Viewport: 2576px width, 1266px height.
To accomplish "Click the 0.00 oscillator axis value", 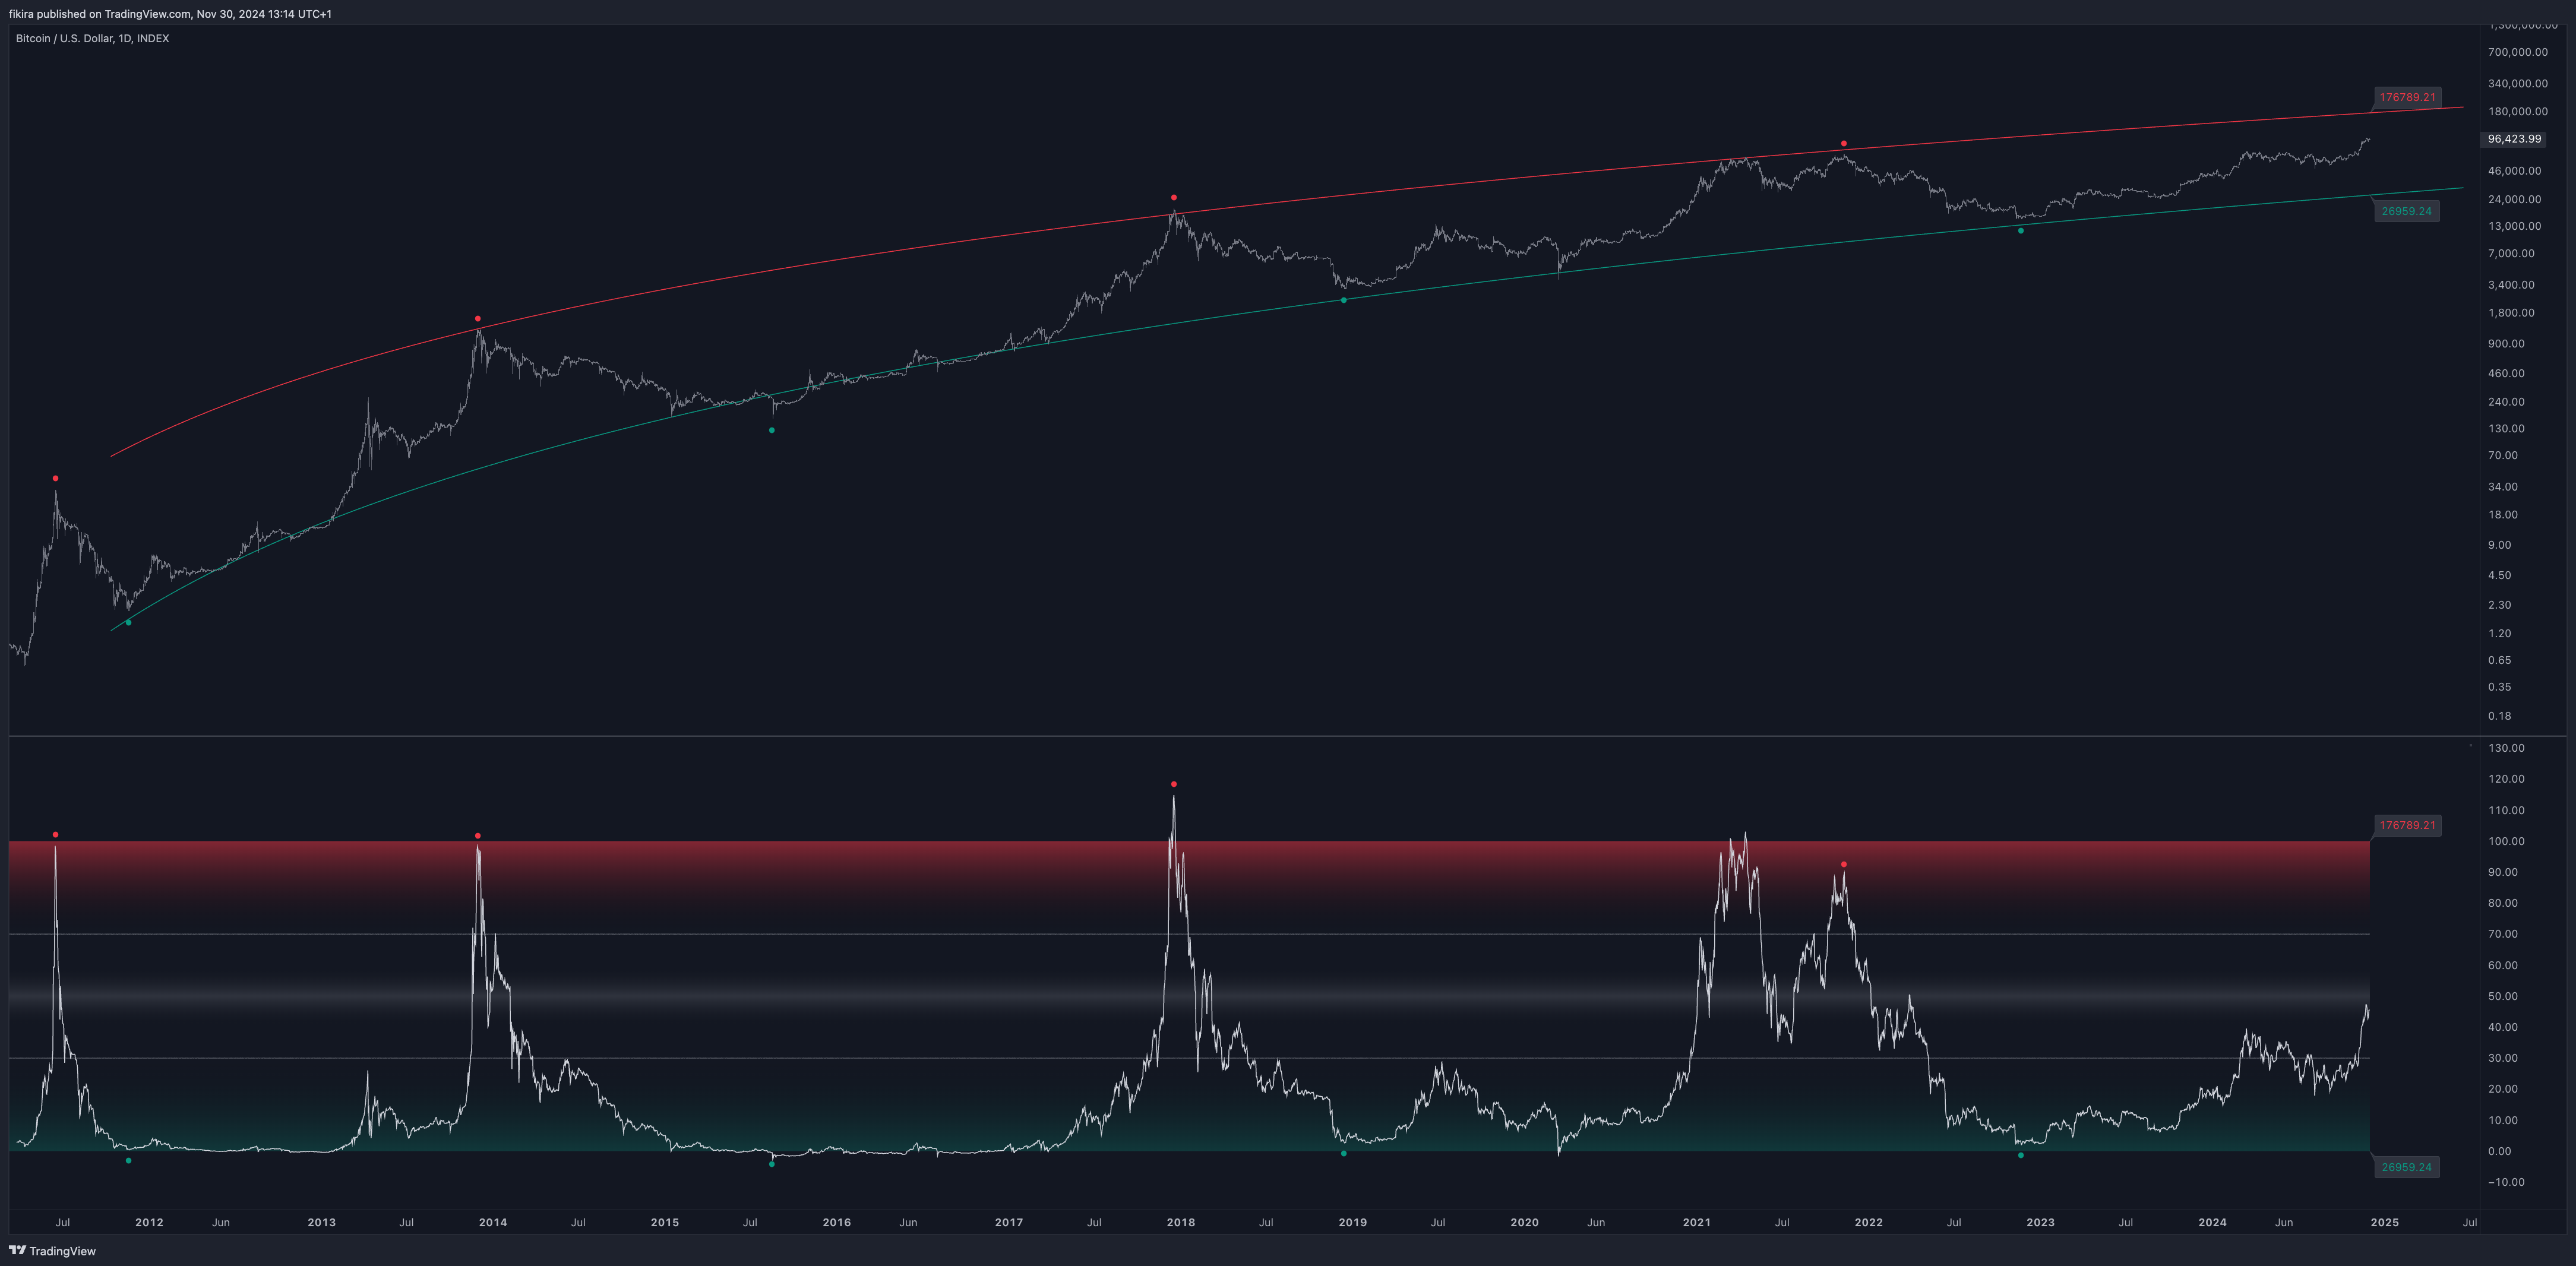I will pos(2500,1151).
